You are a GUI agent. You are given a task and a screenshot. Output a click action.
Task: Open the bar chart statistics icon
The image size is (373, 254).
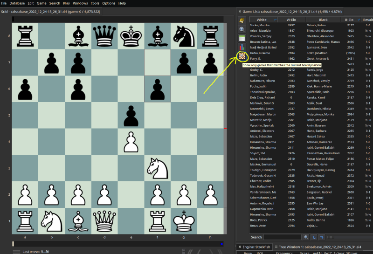pos(242,47)
